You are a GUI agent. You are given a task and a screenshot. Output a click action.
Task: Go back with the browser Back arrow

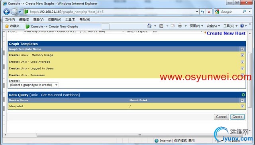pos(6,12)
